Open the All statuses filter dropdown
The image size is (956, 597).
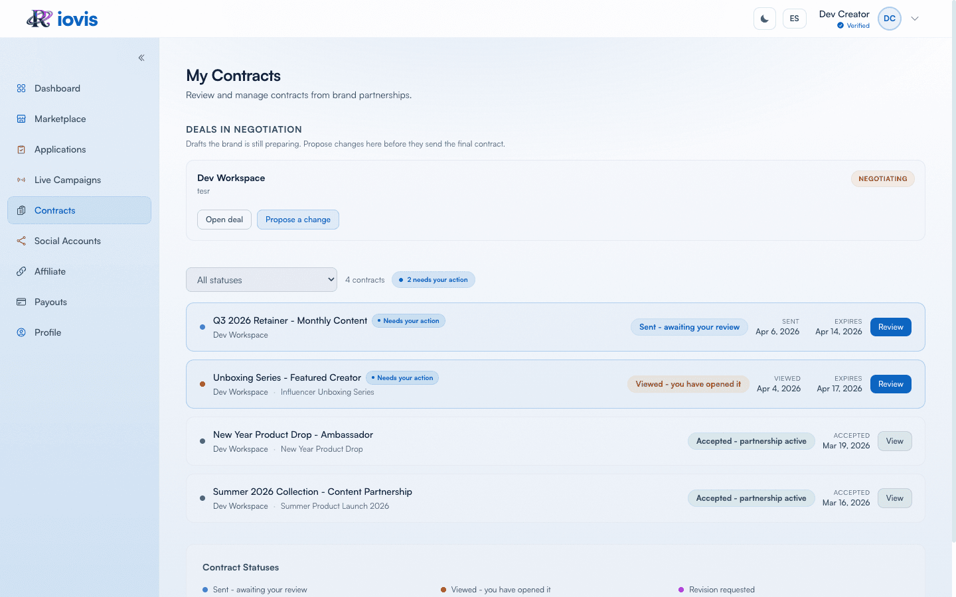click(262, 280)
